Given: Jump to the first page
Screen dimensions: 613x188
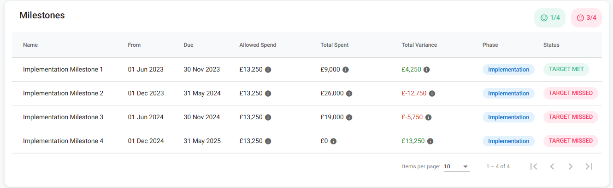Looking at the screenshot, I should 534,166.
